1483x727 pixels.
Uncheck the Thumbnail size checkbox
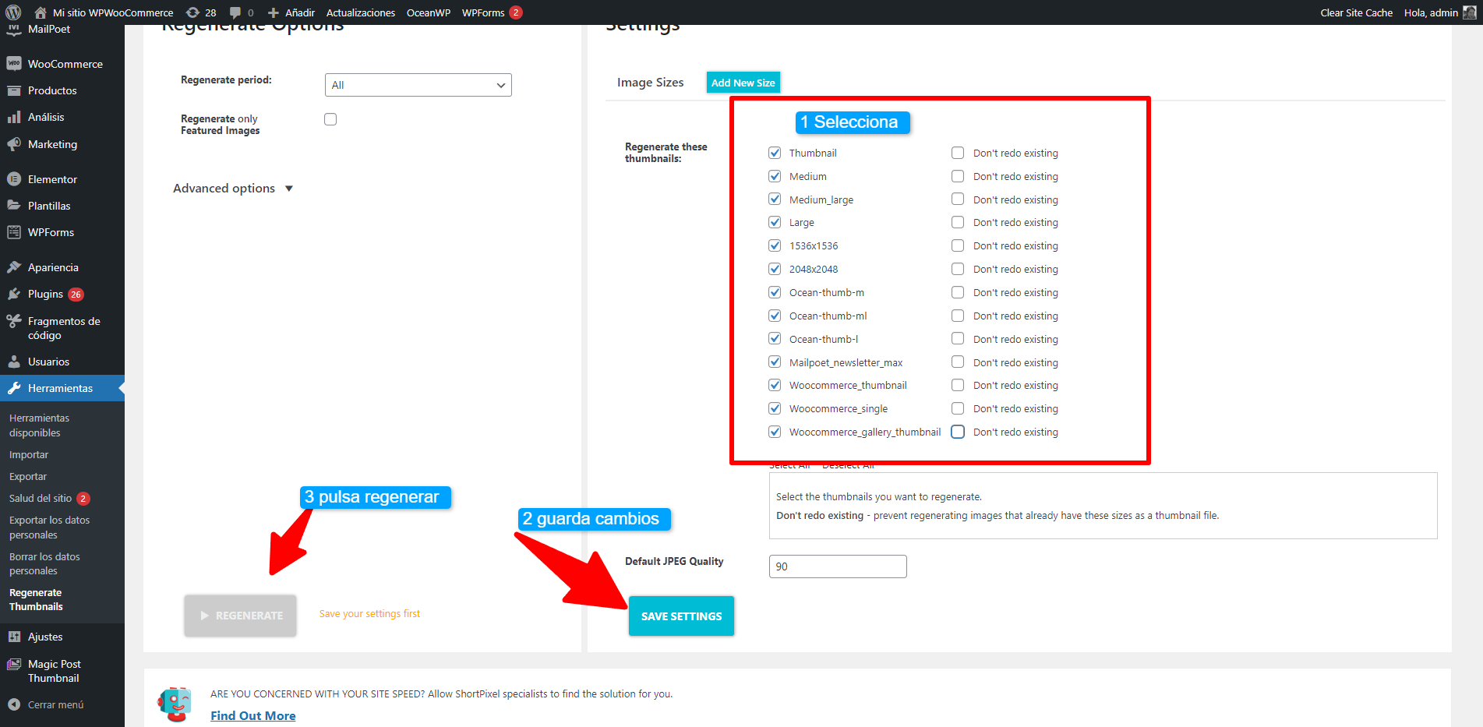pyautogui.click(x=775, y=153)
